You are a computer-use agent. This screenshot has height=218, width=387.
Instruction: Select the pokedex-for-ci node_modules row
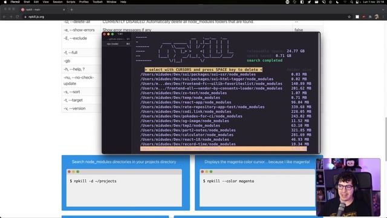[x=226, y=116]
